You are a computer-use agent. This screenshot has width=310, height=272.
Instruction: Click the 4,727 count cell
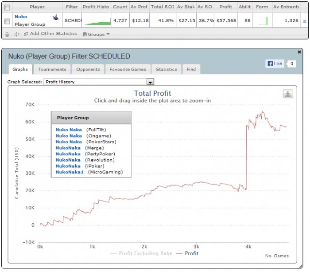click(120, 20)
